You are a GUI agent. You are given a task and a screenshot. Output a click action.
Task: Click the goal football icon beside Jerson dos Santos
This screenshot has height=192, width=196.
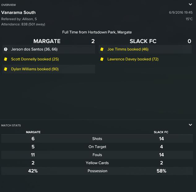tap(6, 49)
